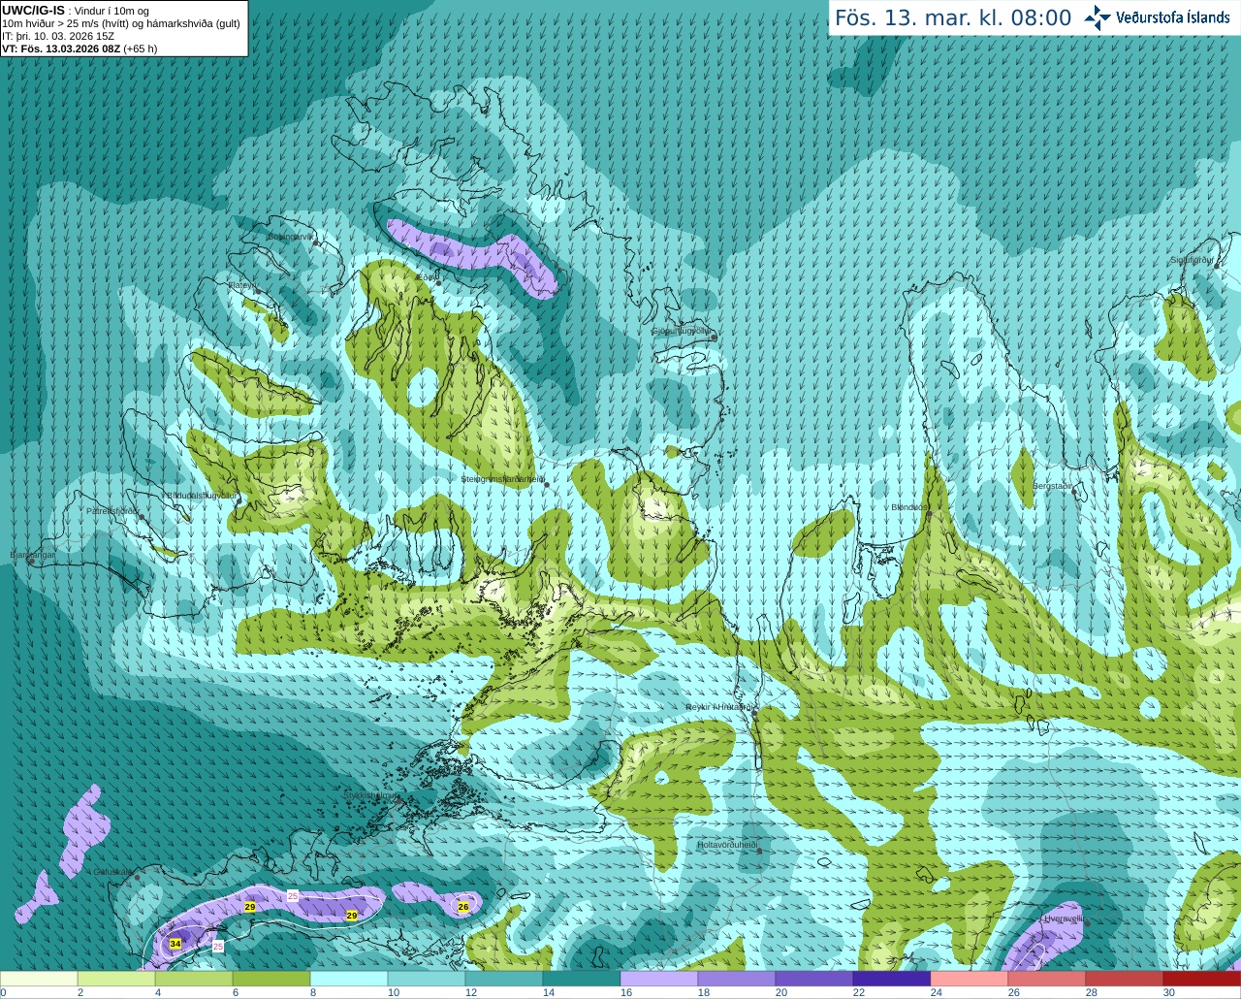Click the 14–16 m/s dark teal legend swatch
Viewport: 1241px width, 999px height.
[x=582, y=979]
